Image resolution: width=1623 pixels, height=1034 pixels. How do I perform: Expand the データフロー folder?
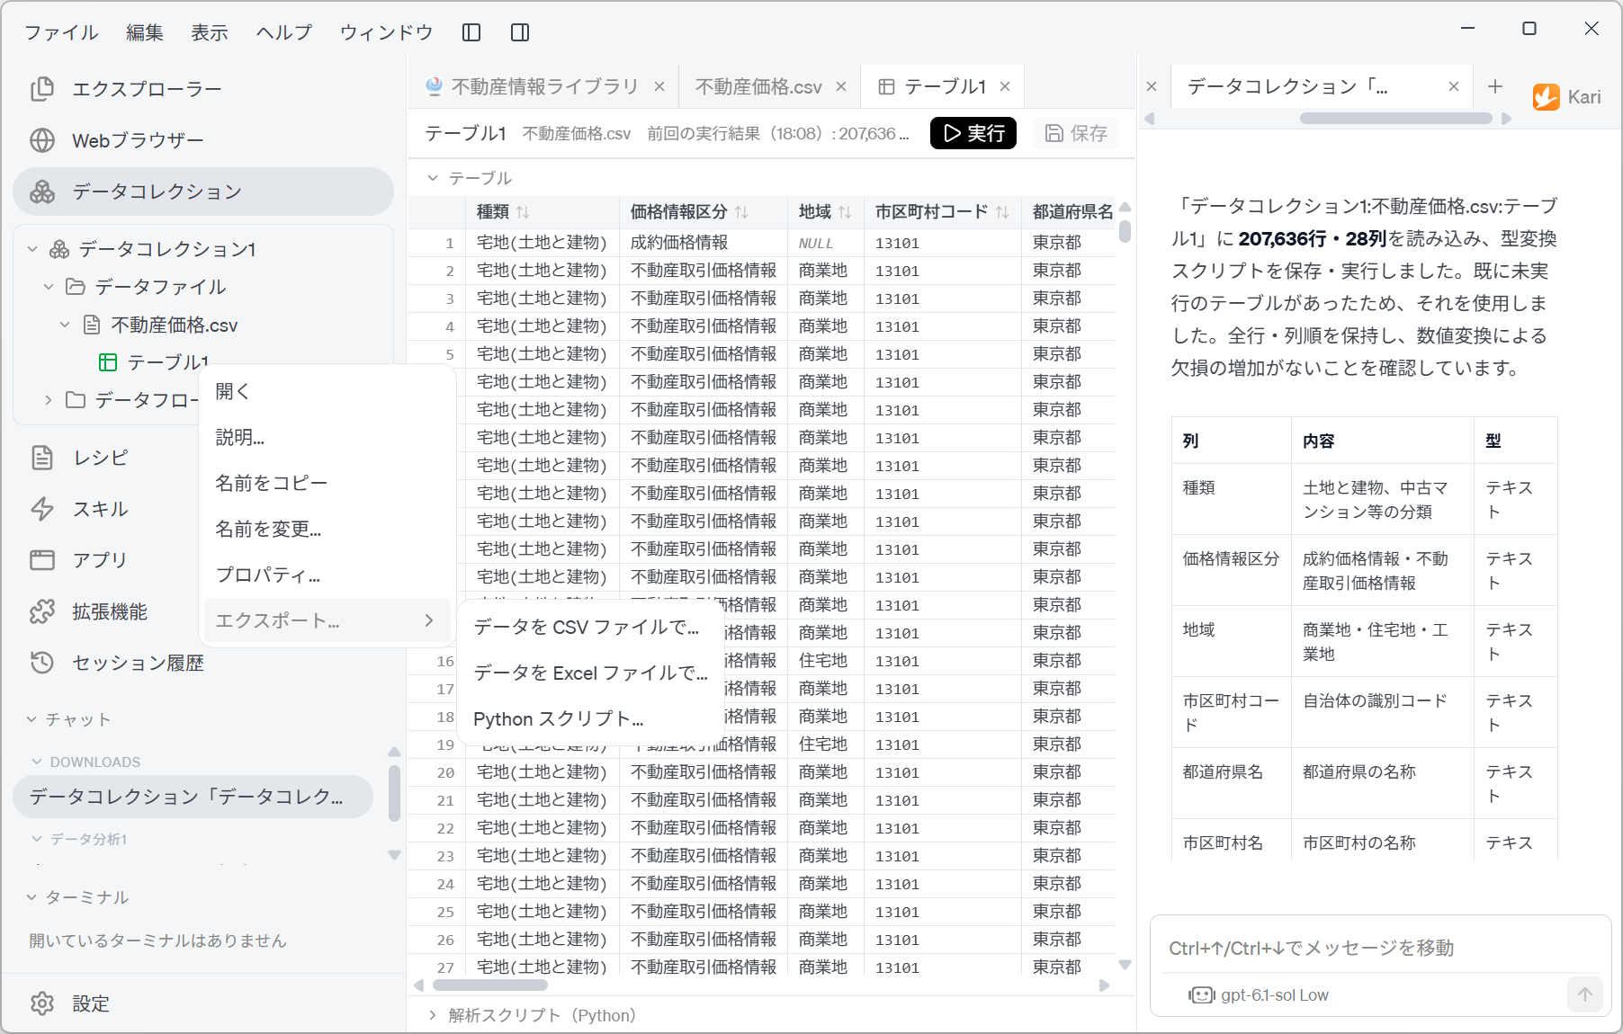click(x=49, y=400)
